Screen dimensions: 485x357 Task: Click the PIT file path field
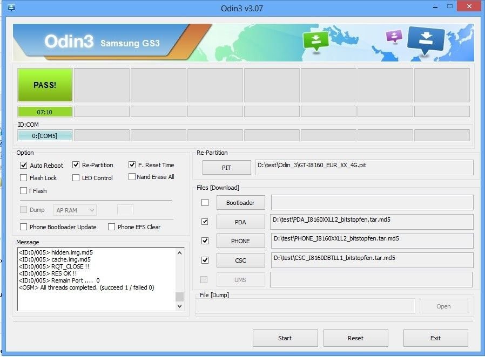[x=364, y=167]
